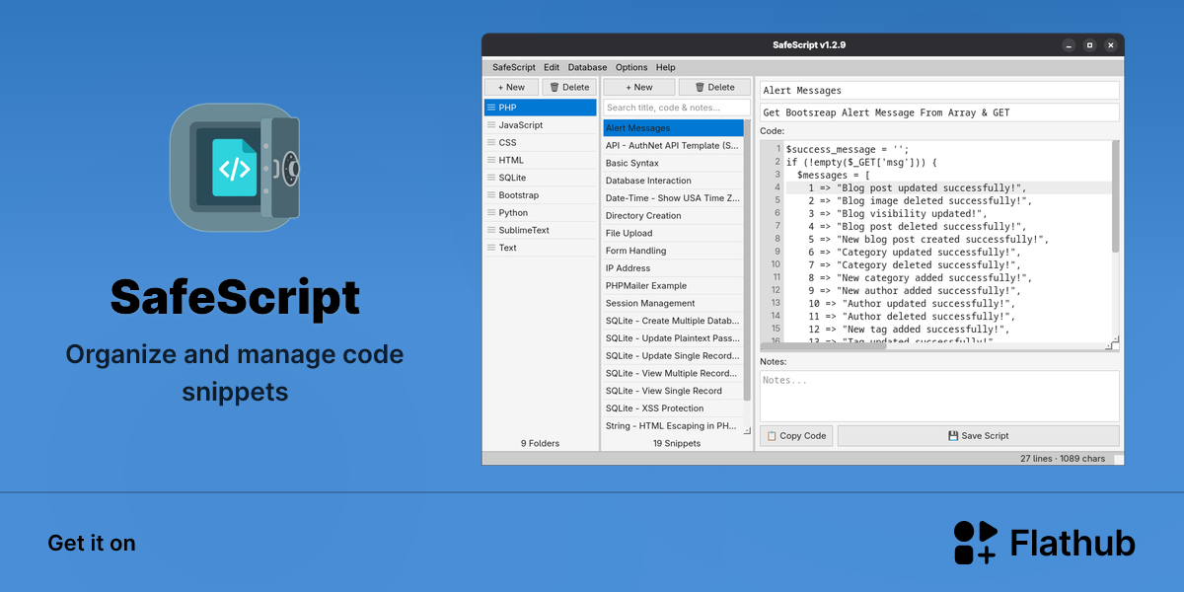The width and height of the screenshot is (1184, 592).
Task: Open the Edit menu
Action: coord(552,67)
